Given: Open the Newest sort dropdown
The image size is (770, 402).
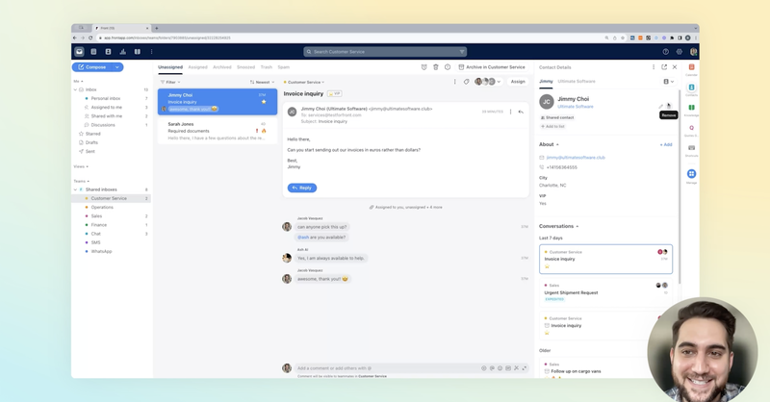Looking at the screenshot, I should pyautogui.click(x=262, y=83).
